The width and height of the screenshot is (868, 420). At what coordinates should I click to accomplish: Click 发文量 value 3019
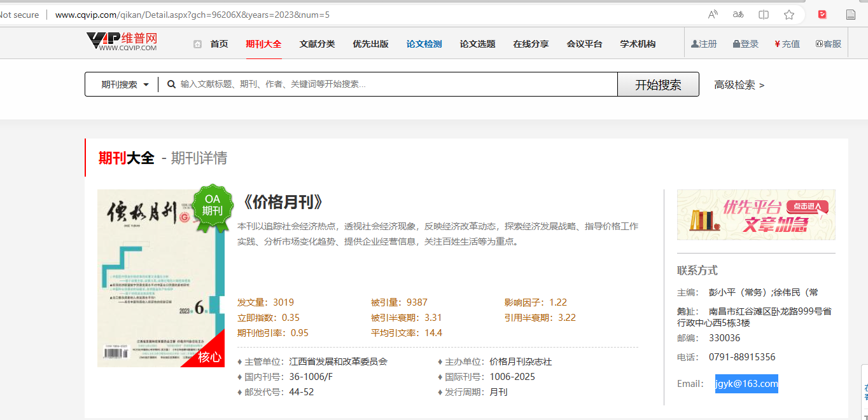click(283, 302)
